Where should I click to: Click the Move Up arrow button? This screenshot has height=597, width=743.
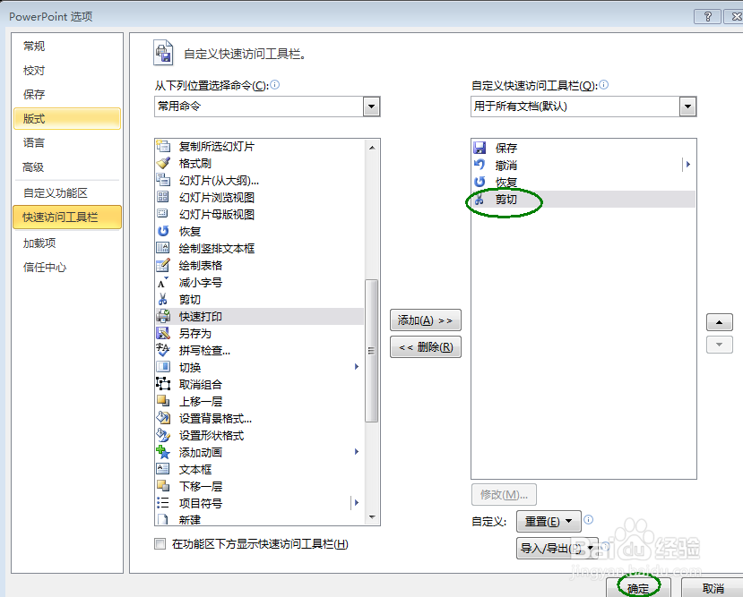pyautogui.click(x=720, y=322)
